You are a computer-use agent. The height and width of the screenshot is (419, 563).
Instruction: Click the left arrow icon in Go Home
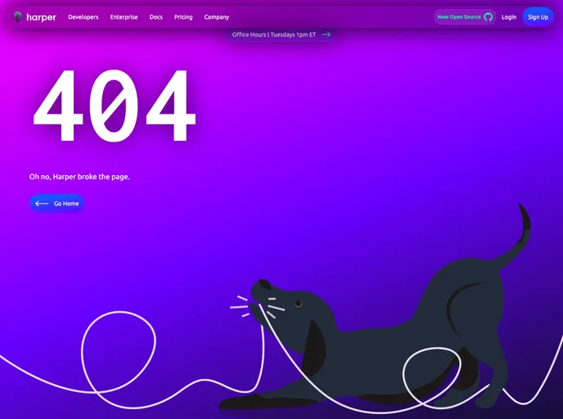(x=42, y=203)
